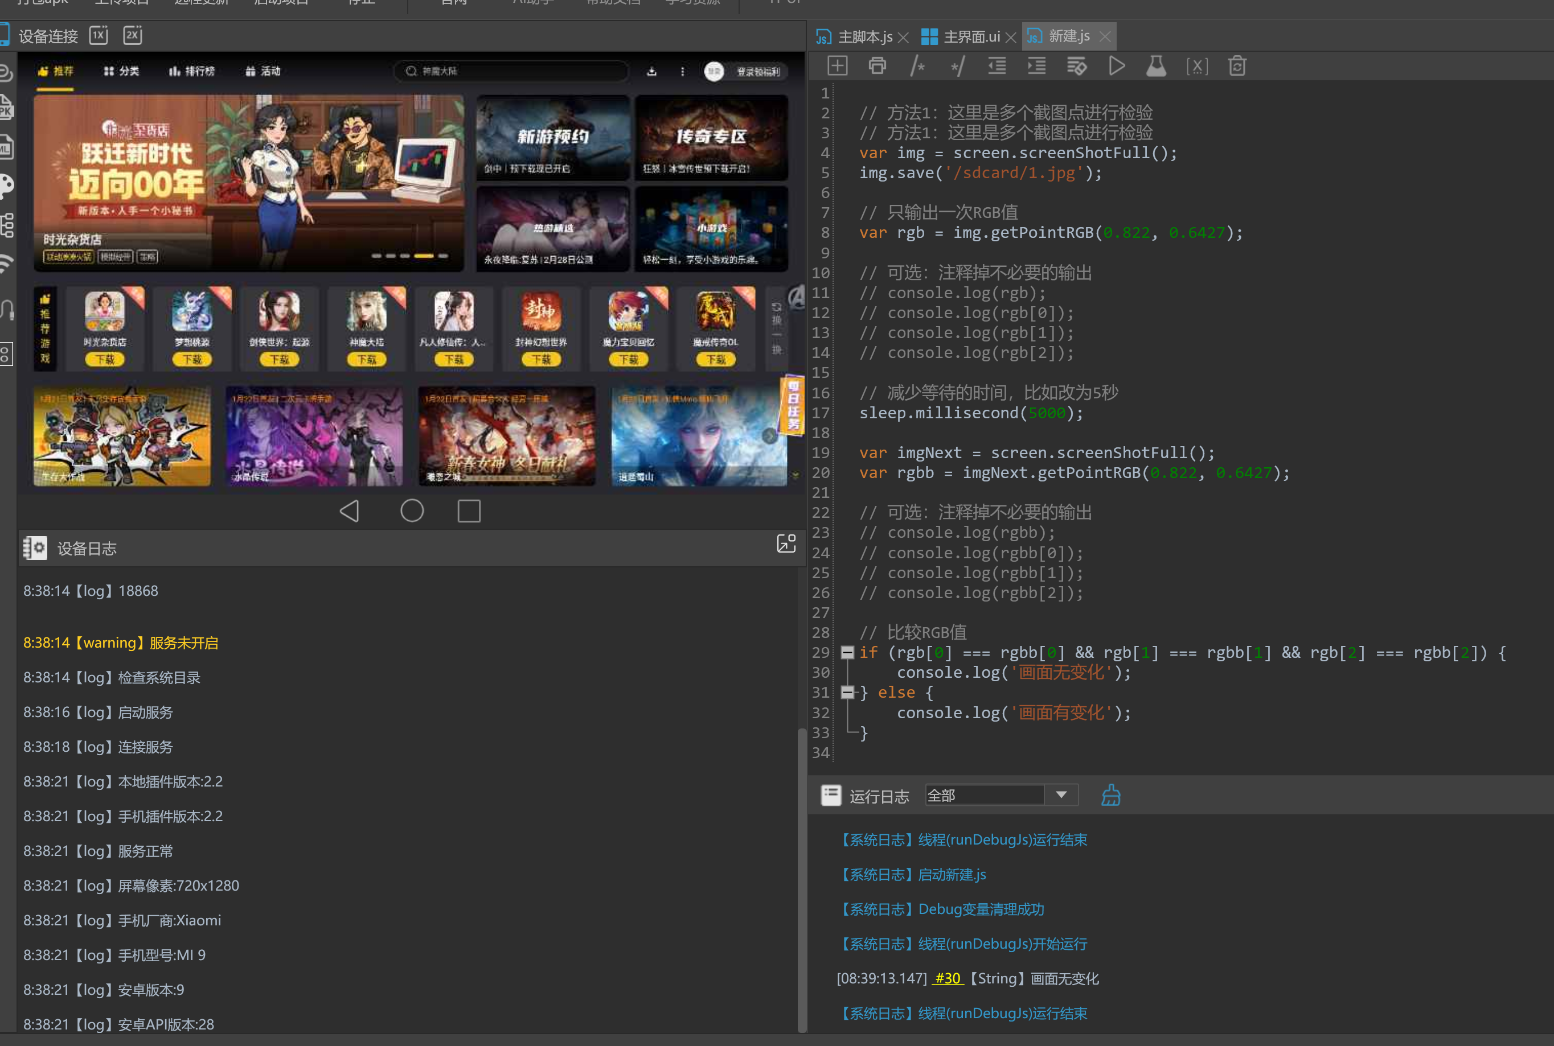Switch to the 主脚本.js tab

(x=854, y=36)
